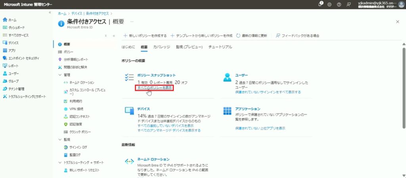Click the help question mark icon

[339, 4]
